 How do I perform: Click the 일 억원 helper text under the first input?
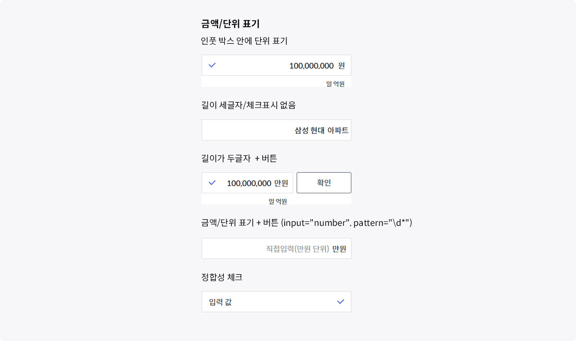pos(336,84)
